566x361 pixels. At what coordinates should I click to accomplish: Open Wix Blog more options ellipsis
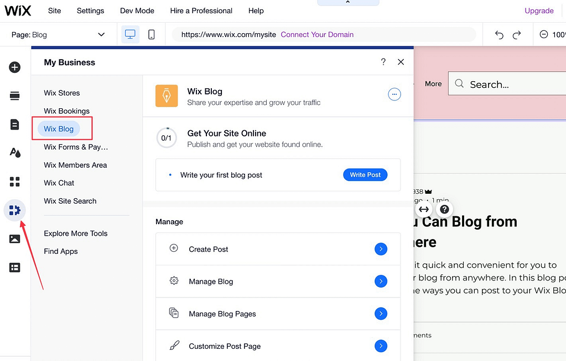tap(394, 94)
